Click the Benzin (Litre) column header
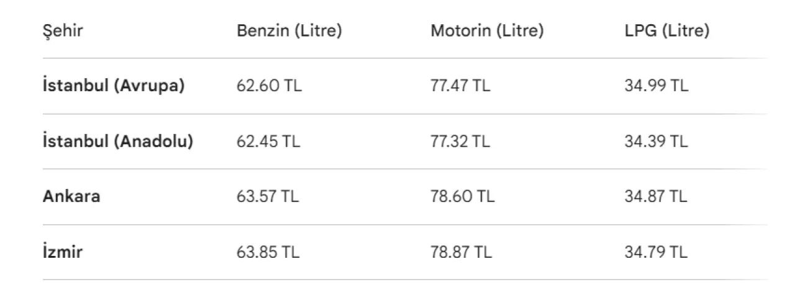The height and width of the screenshot is (295, 795). click(289, 31)
